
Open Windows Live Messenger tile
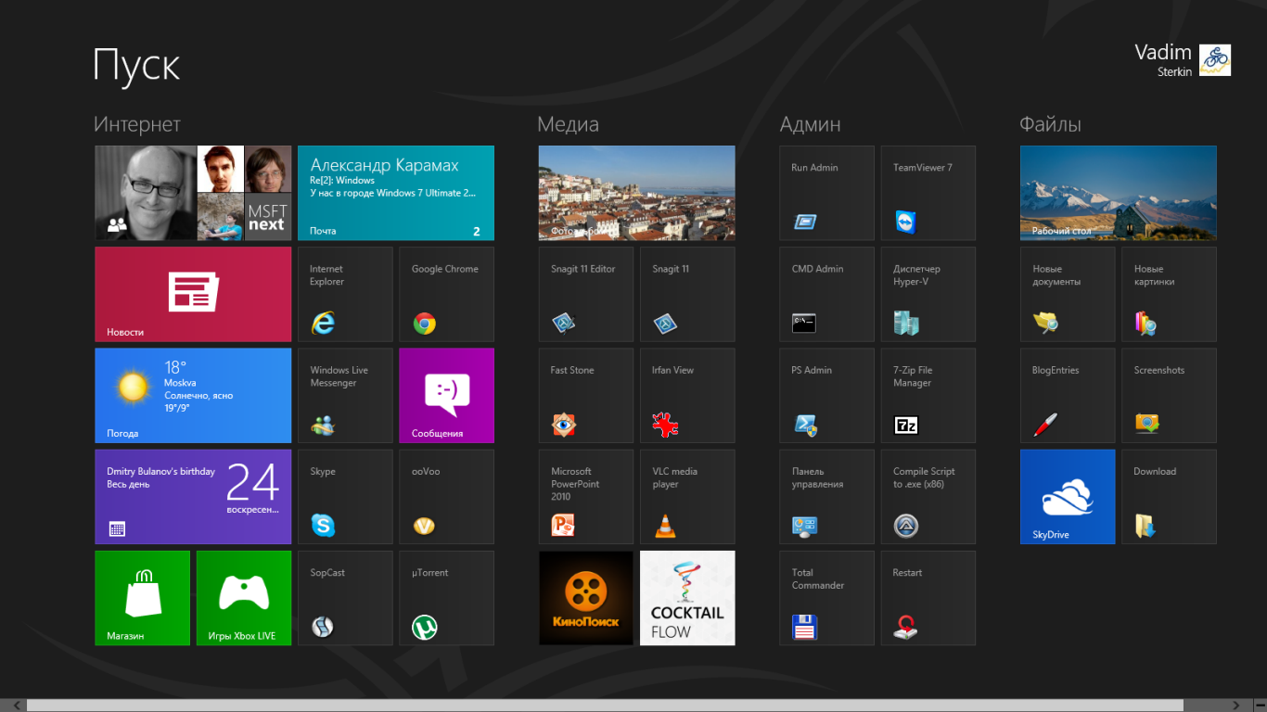click(345, 395)
